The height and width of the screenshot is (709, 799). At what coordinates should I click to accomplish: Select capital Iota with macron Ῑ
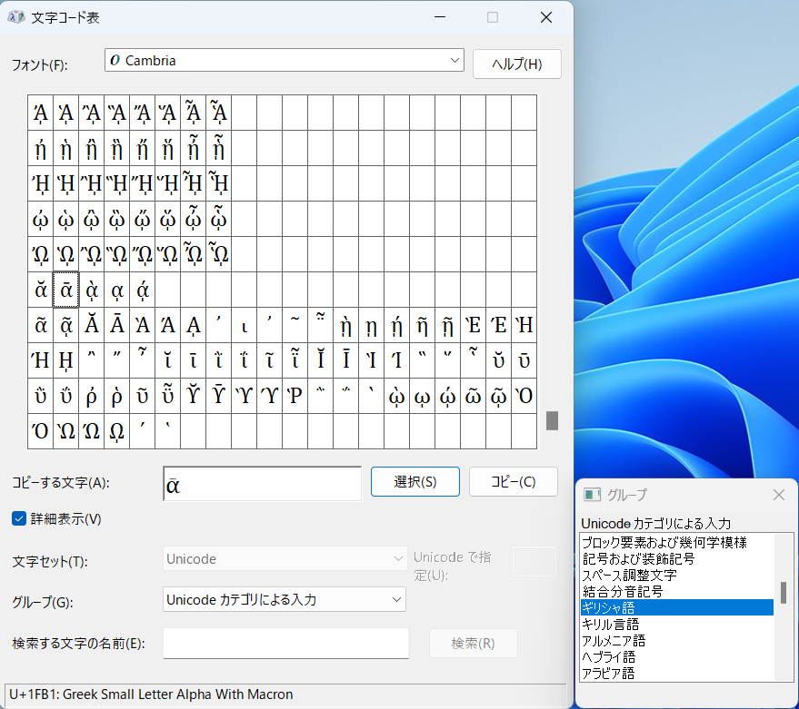tap(346, 360)
